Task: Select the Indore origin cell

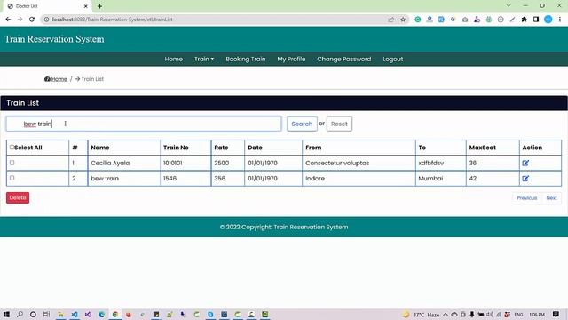Action: point(359,179)
